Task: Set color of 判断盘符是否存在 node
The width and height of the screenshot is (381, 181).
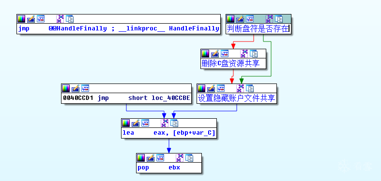Action: (230, 19)
